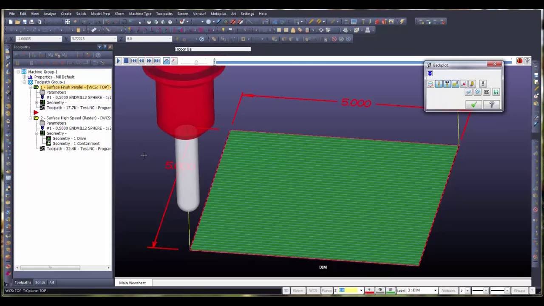544x306 pixels.
Task: Click the Open file folder icon
Action: click(x=17, y=22)
